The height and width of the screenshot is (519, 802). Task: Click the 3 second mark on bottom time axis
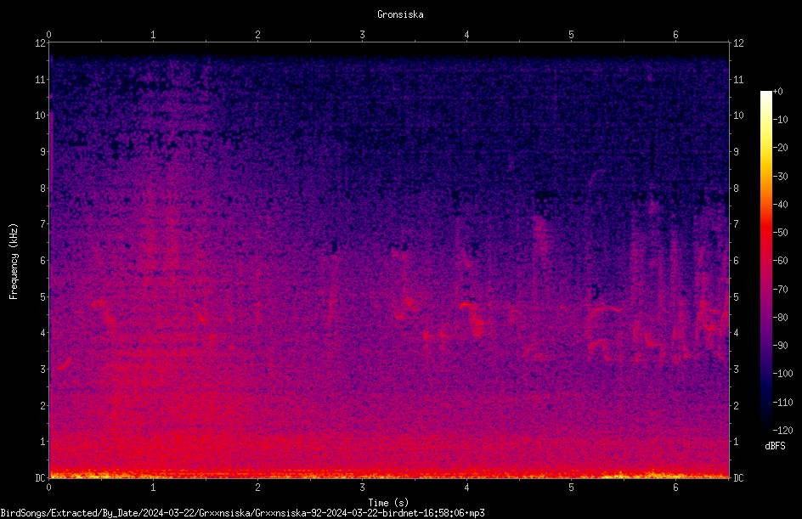click(x=362, y=488)
